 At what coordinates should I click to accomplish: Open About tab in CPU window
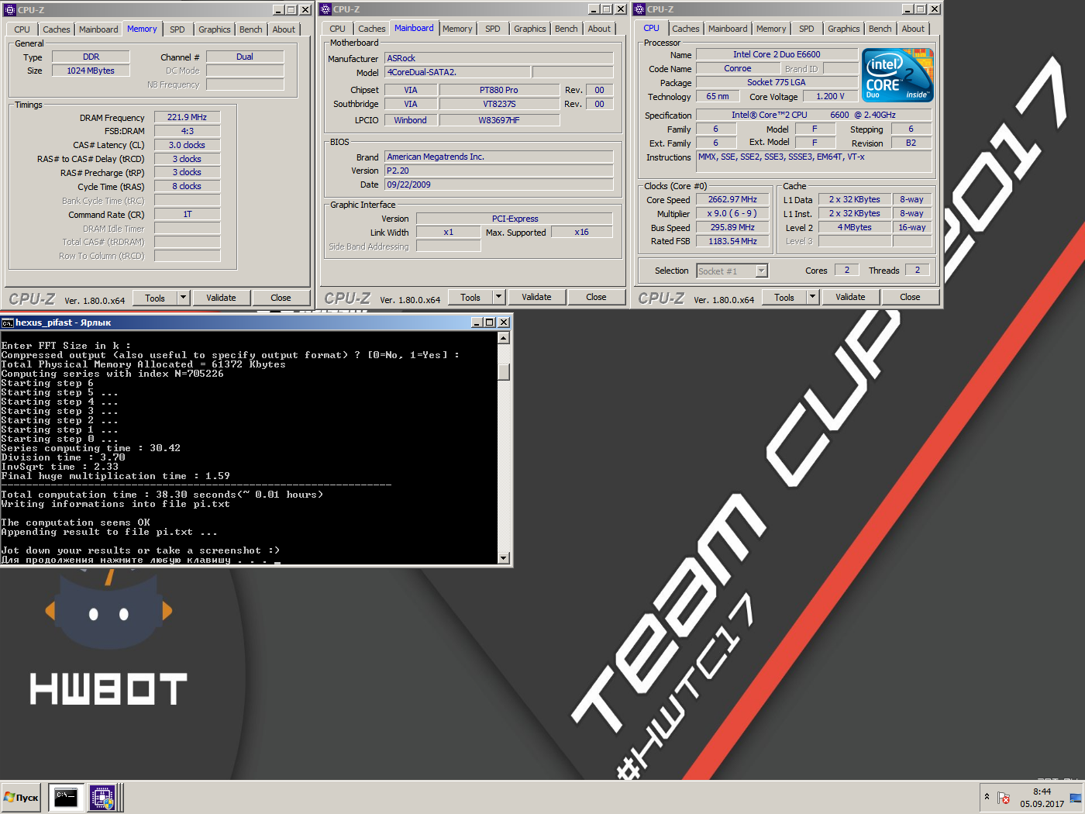click(x=913, y=29)
